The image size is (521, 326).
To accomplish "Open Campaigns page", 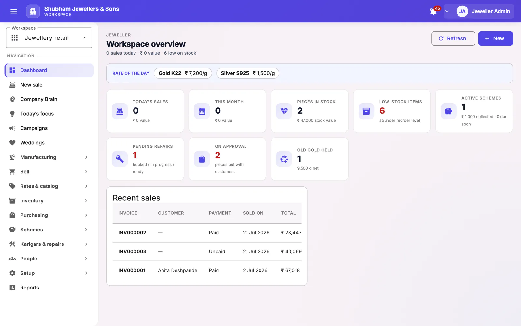I will (49, 128).
